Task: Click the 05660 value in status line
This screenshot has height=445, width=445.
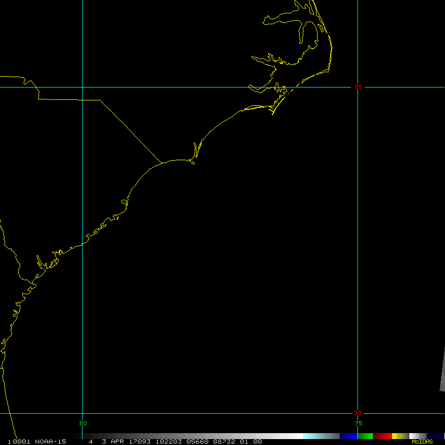Action: coord(197,442)
